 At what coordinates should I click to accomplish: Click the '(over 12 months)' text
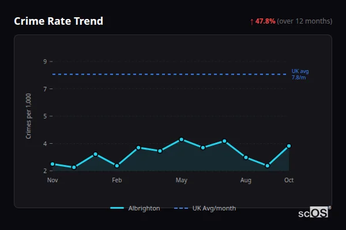[x=304, y=21]
